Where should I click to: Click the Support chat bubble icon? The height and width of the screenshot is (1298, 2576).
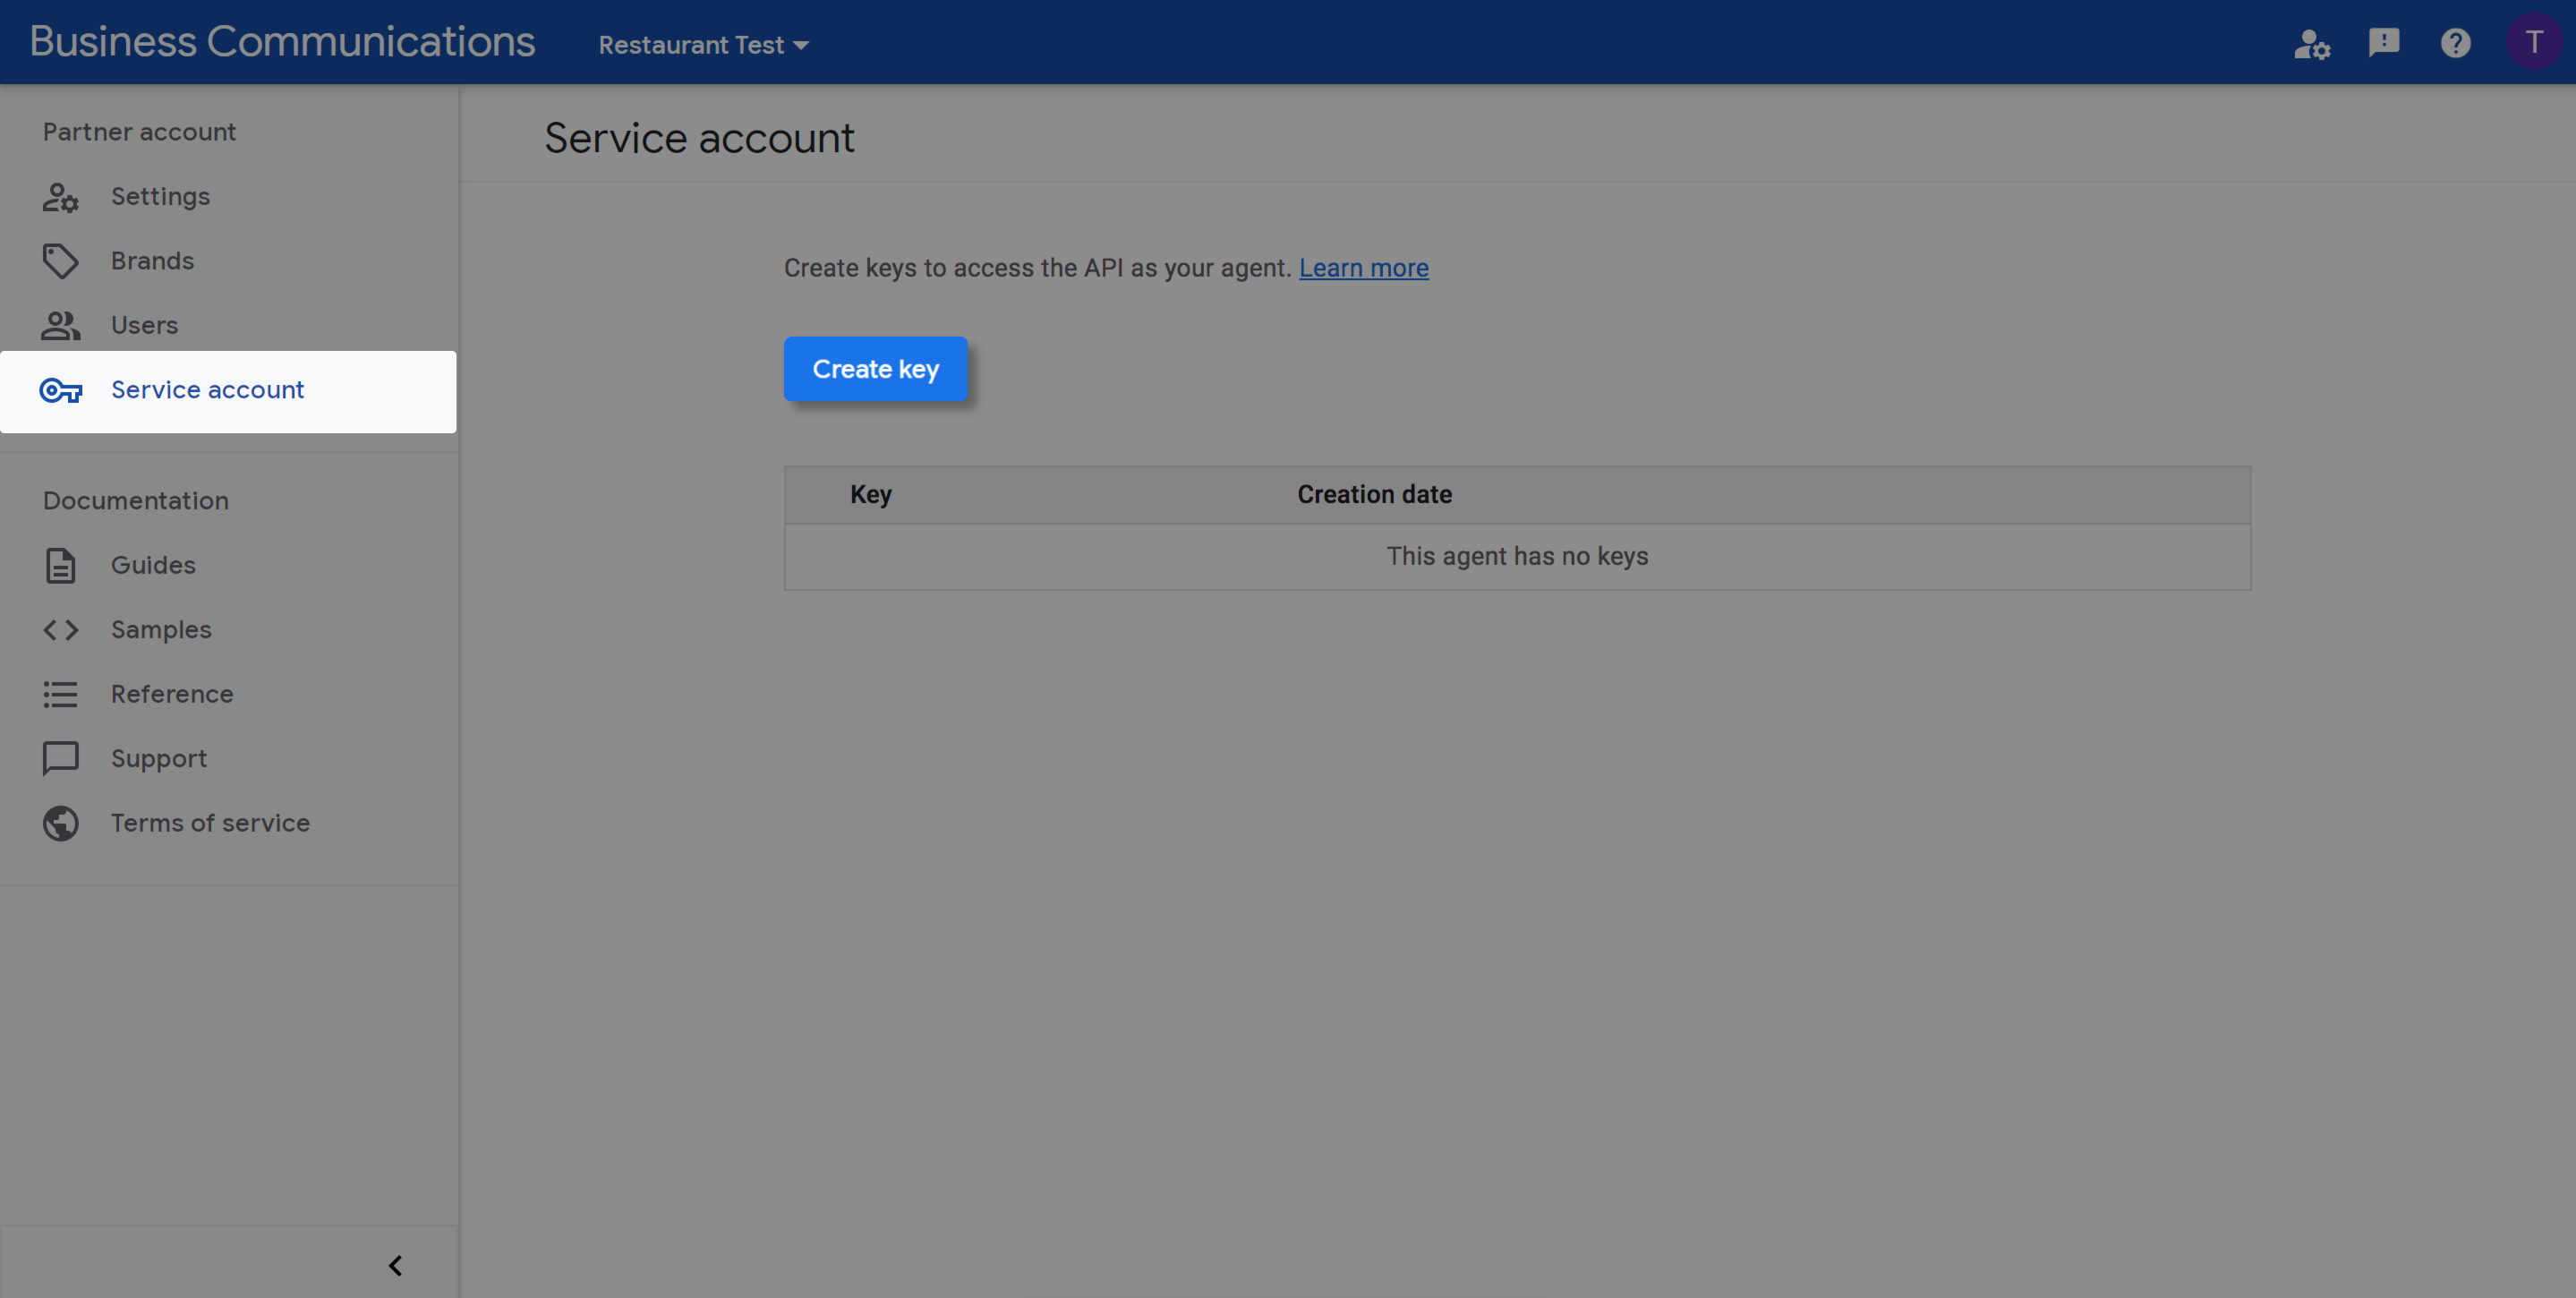pyautogui.click(x=60, y=758)
